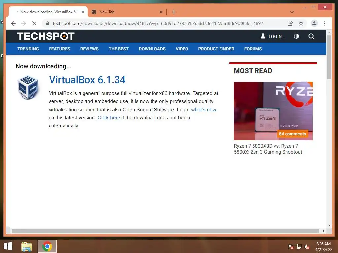Click the scroll down arrow
This screenshot has width=338, height=253.
coord(329,225)
